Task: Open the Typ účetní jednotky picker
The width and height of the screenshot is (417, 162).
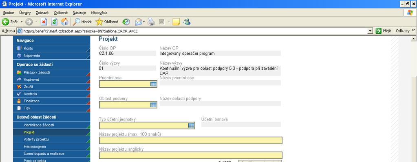Action: click(191, 126)
